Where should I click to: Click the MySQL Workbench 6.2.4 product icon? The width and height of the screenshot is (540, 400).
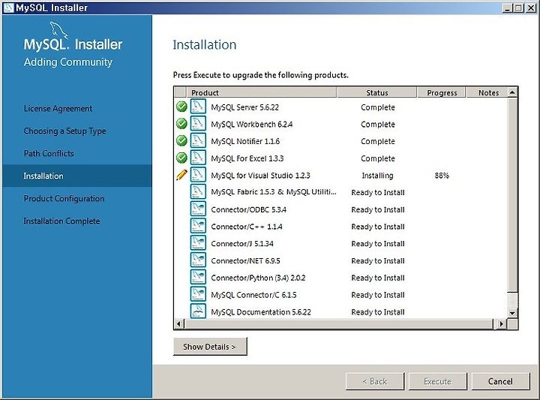coord(198,124)
